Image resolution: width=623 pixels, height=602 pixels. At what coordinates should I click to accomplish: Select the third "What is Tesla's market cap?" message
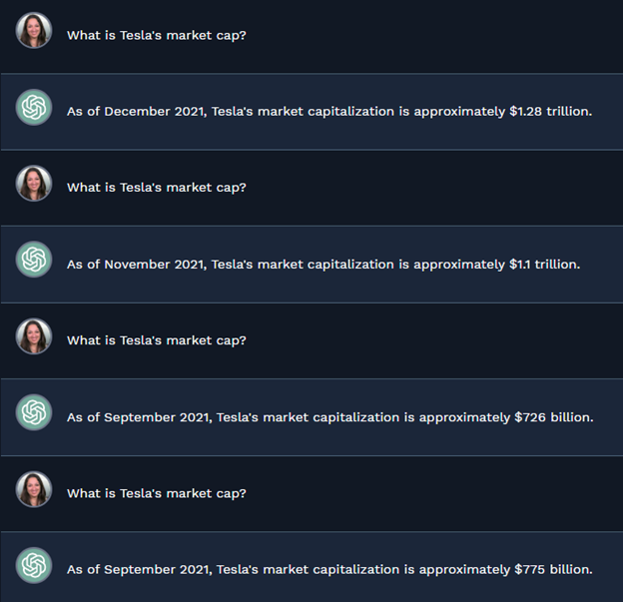(157, 340)
